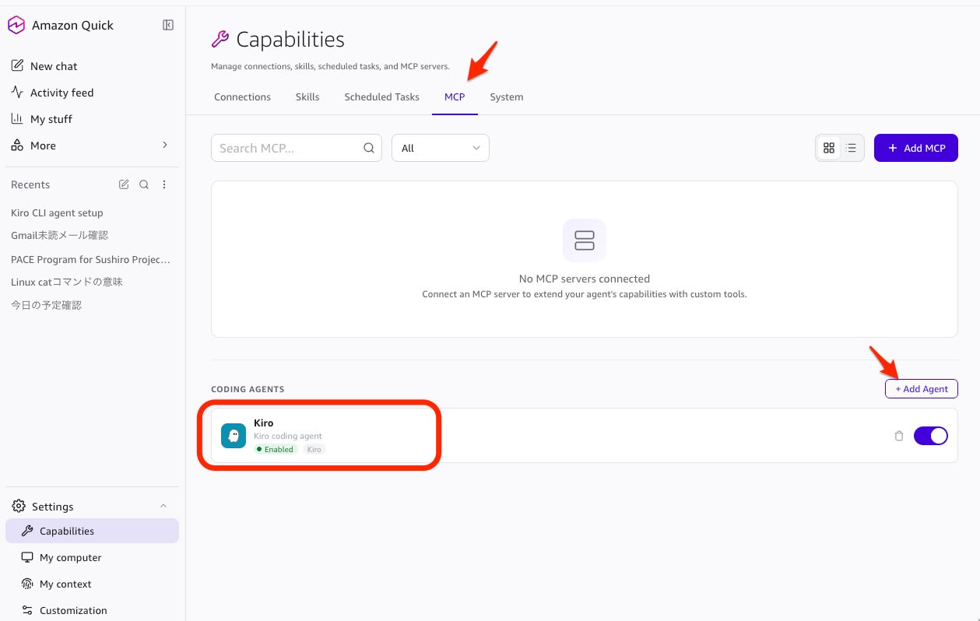Click the Enabled status badge

(276, 449)
